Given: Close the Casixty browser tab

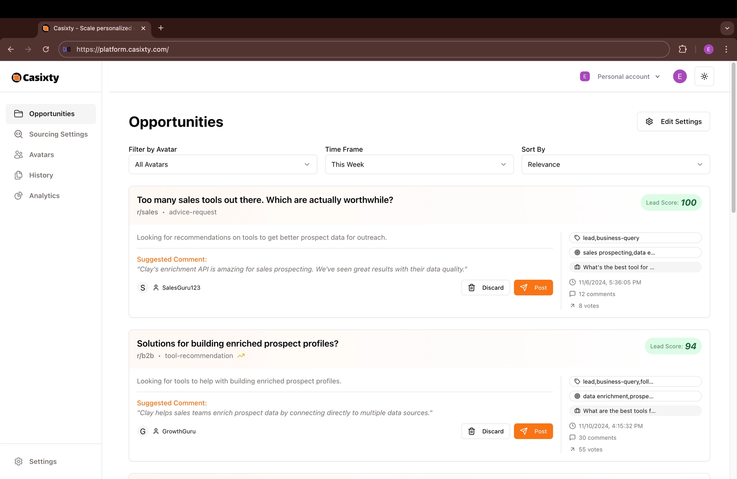Looking at the screenshot, I should [143, 28].
